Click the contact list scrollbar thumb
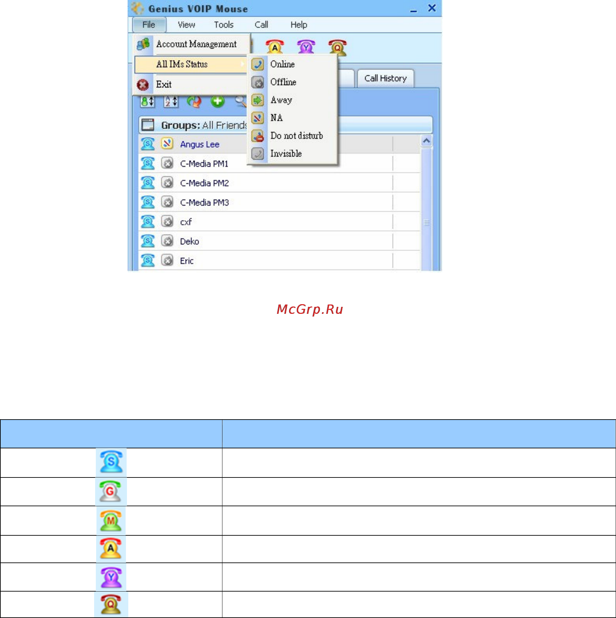 (x=426, y=209)
